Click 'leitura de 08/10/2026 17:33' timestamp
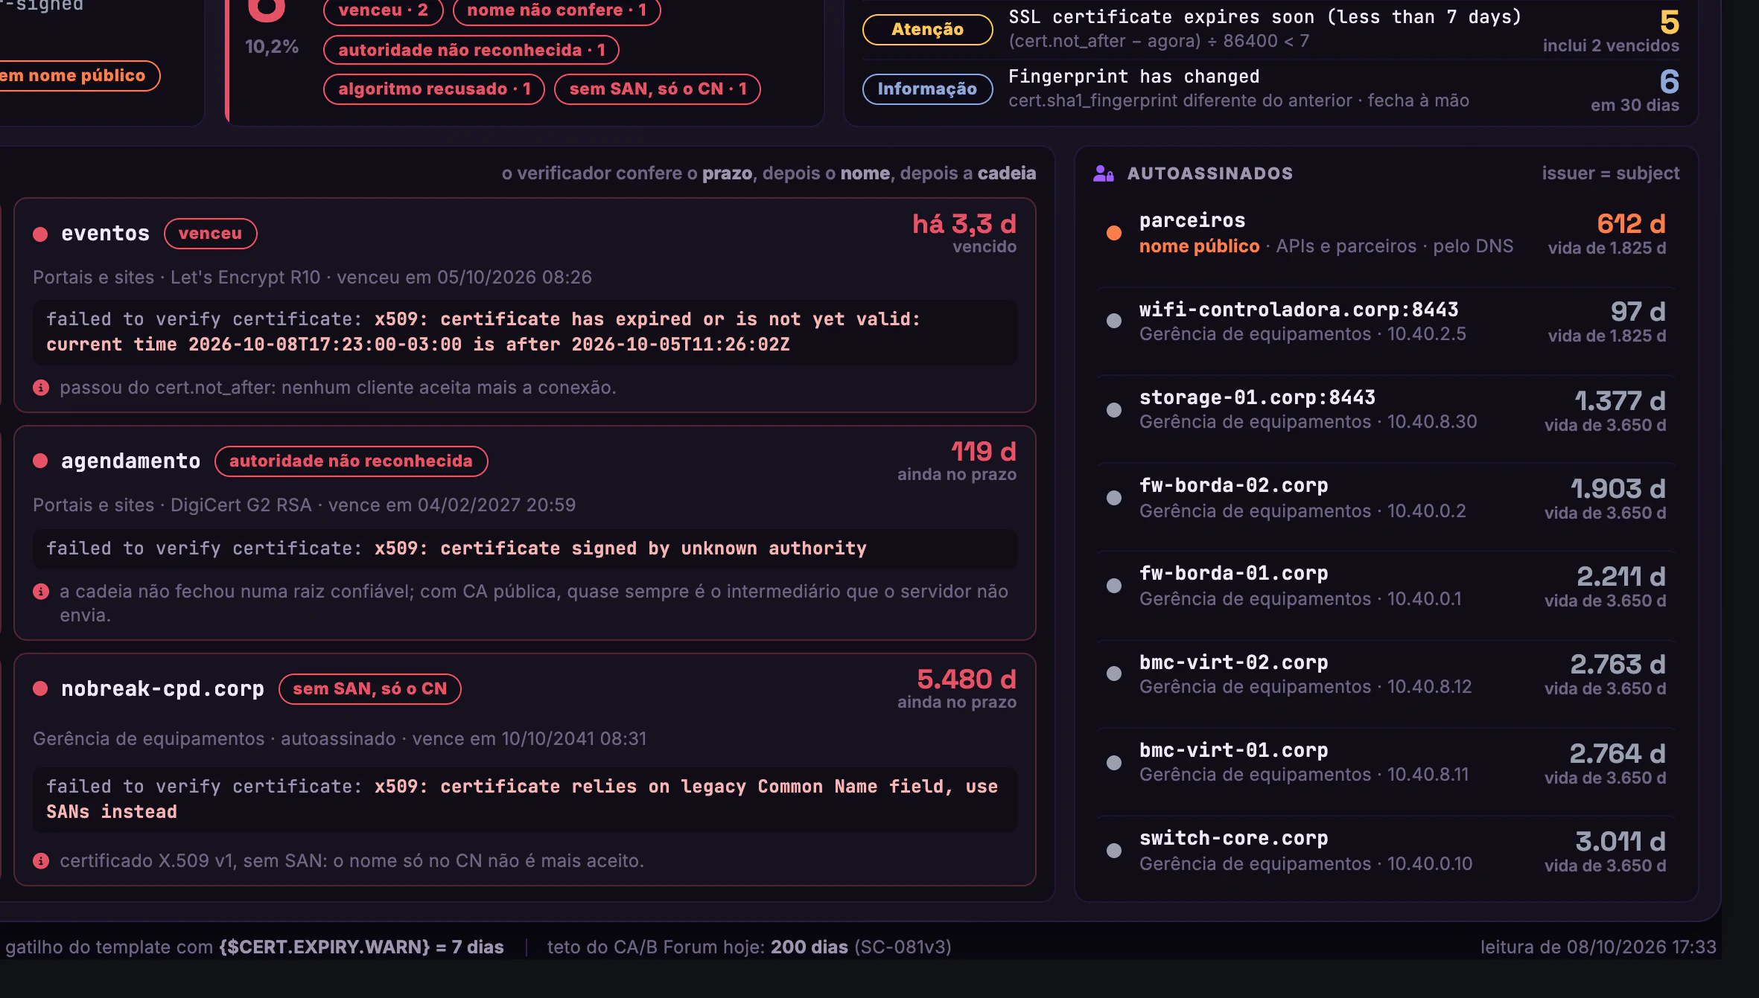 tap(1598, 947)
